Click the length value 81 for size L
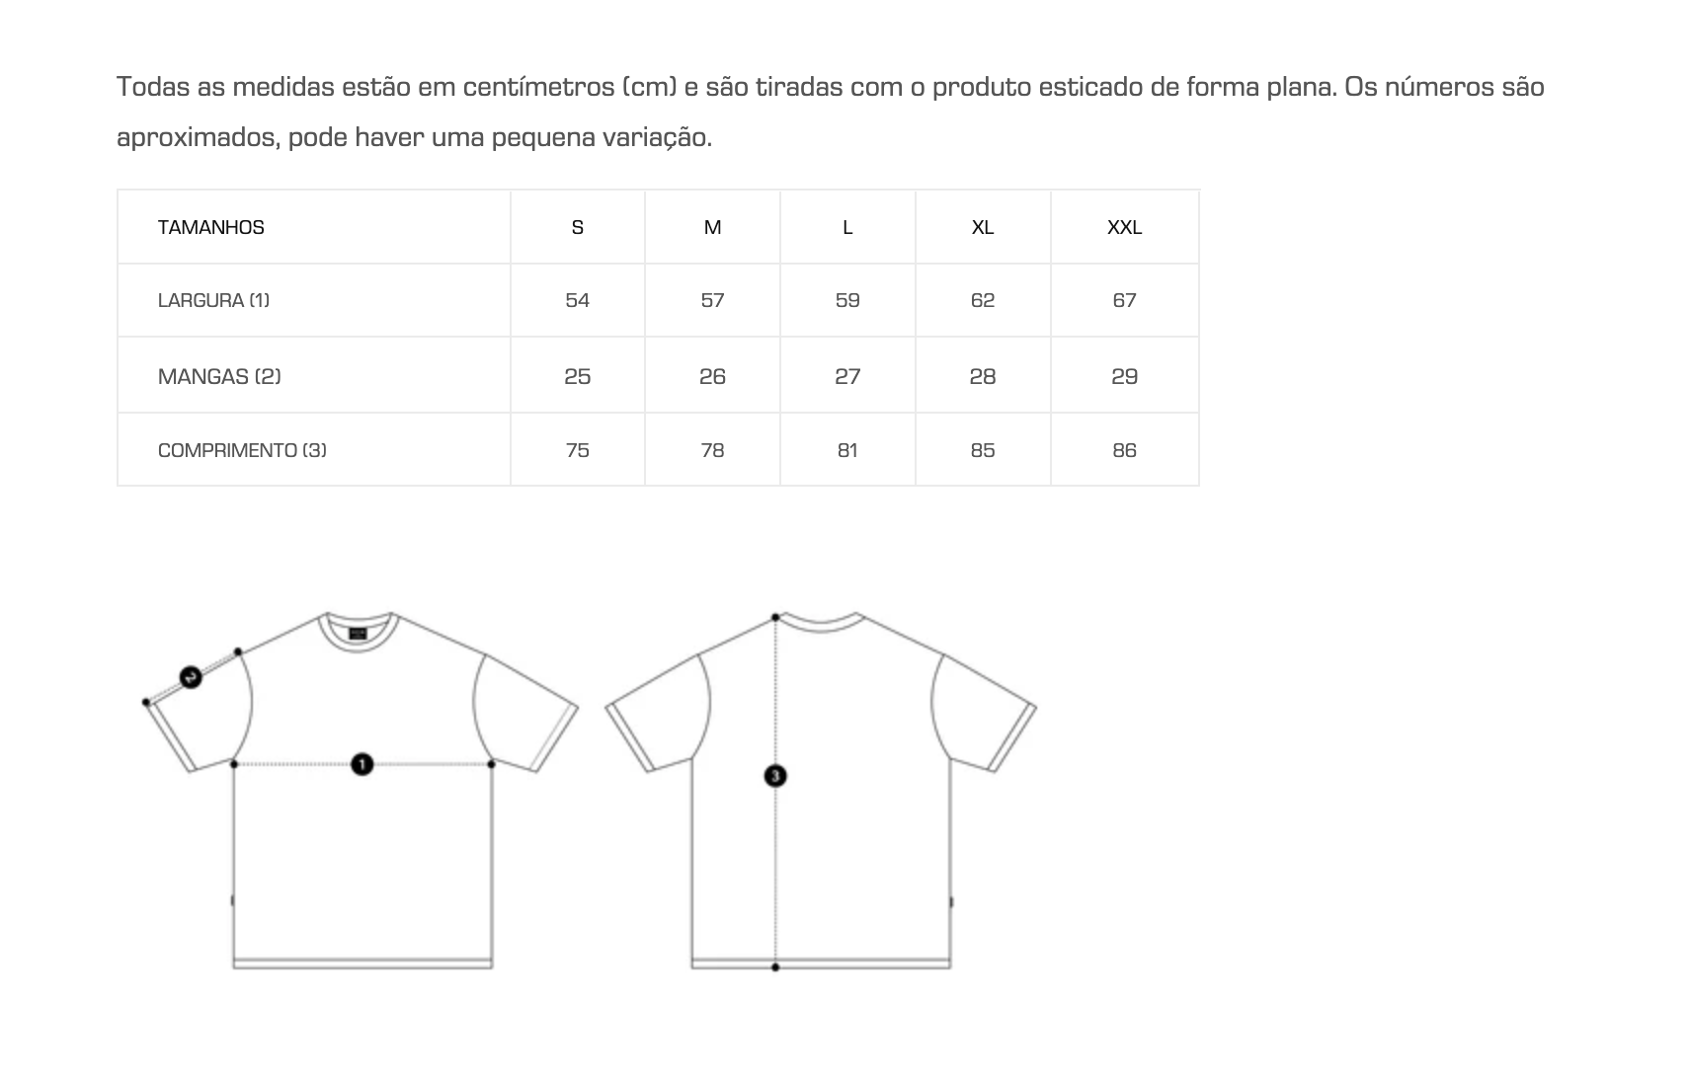 pos(847,450)
